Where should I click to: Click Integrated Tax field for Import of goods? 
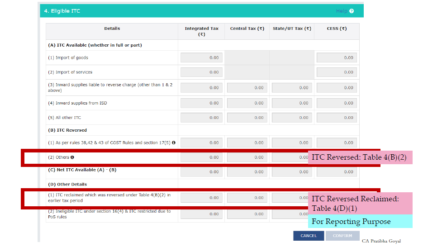200,57
